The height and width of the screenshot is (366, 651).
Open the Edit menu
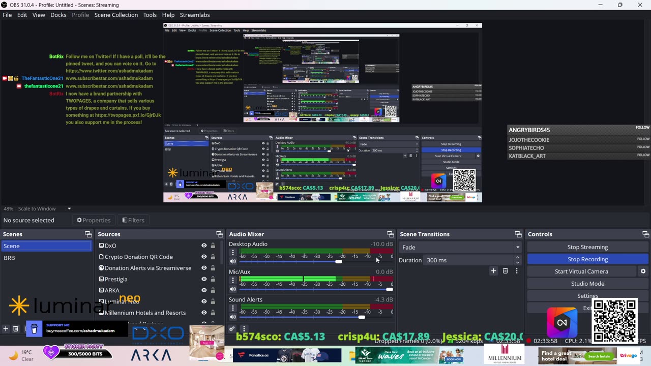click(22, 15)
